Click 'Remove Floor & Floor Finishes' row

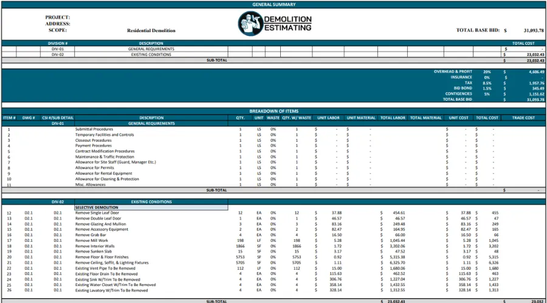102,257
